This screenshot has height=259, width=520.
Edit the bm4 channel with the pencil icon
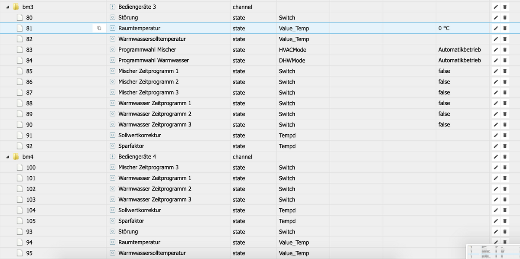coord(496,157)
